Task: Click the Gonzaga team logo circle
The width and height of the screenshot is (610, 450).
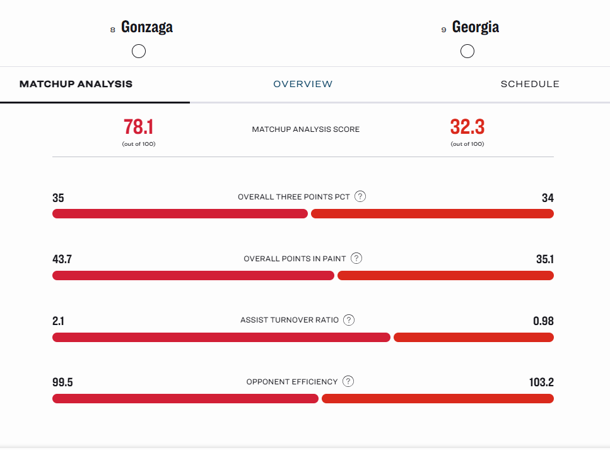Action: pos(139,51)
